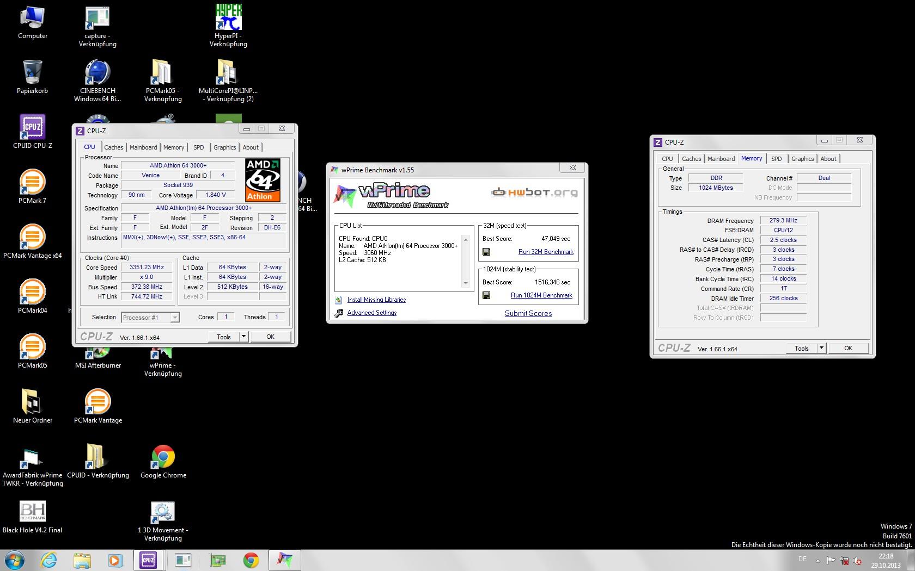Switch to CPU-Z taskbar button
This screenshot has width=915, height=571.
148,560
